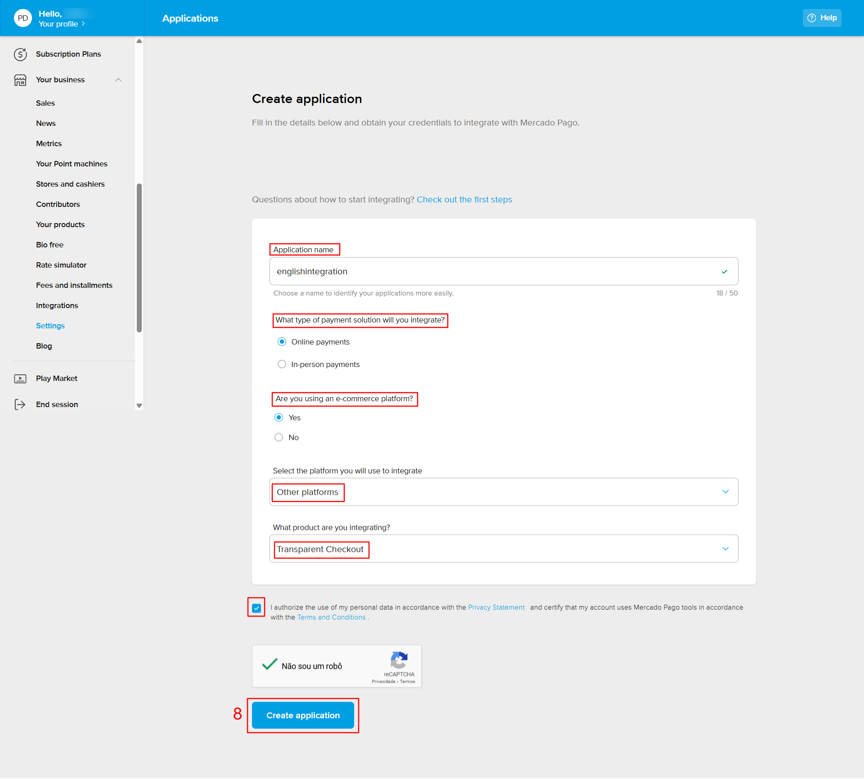This screenshot has width=864, height=779.
Task: Uncheck the personal data authorization checkbox
Action: tap(256, 608)
